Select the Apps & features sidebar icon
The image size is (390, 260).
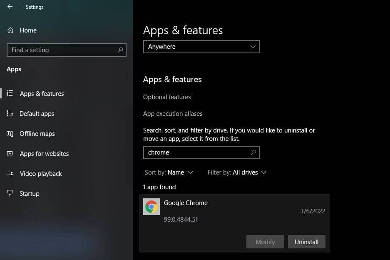pos(10,93)
